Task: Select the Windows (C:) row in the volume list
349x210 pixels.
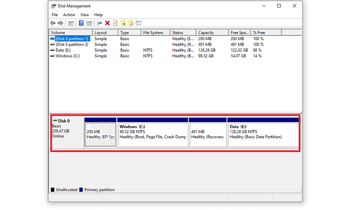Action: (67, 56)
